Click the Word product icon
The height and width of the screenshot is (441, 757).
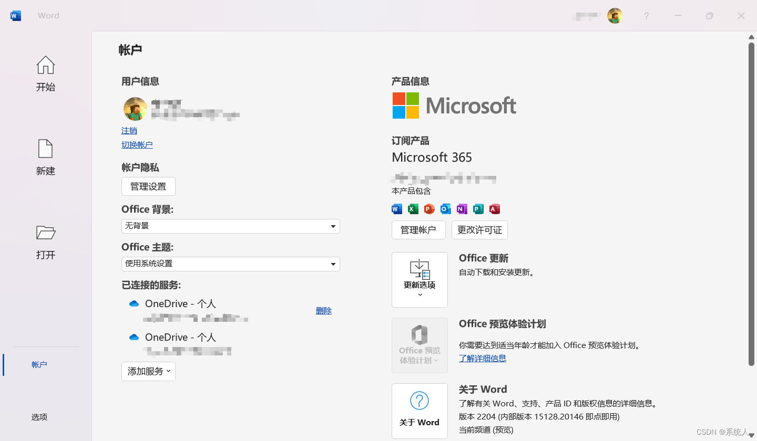(x=397, y=209)
